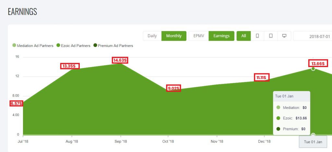This screenshot has width=332, height=152.
Task: Toggle Premium Ad Partners legend series
Action: (113, 45)
